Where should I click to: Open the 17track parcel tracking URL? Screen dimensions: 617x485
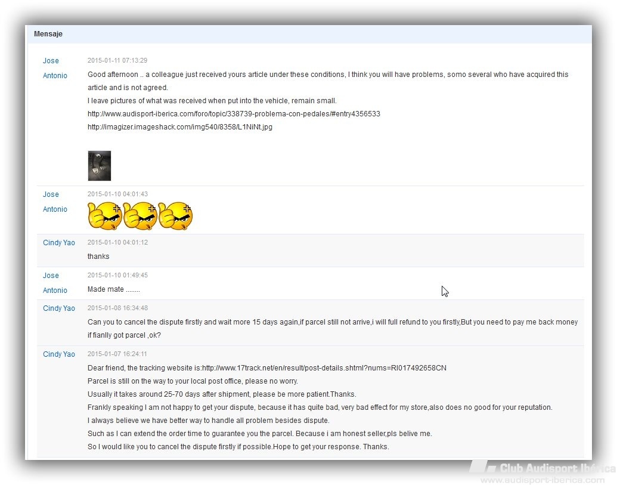click(x=324, y=368)
